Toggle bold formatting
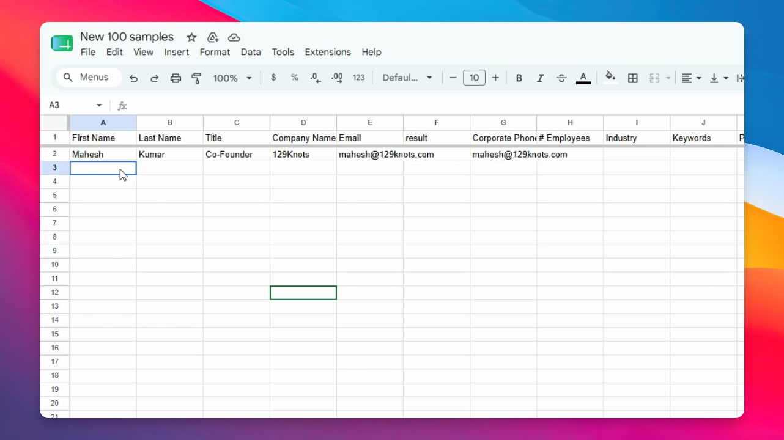The width and height of the screenshot is (784, 440). point(519,78)
